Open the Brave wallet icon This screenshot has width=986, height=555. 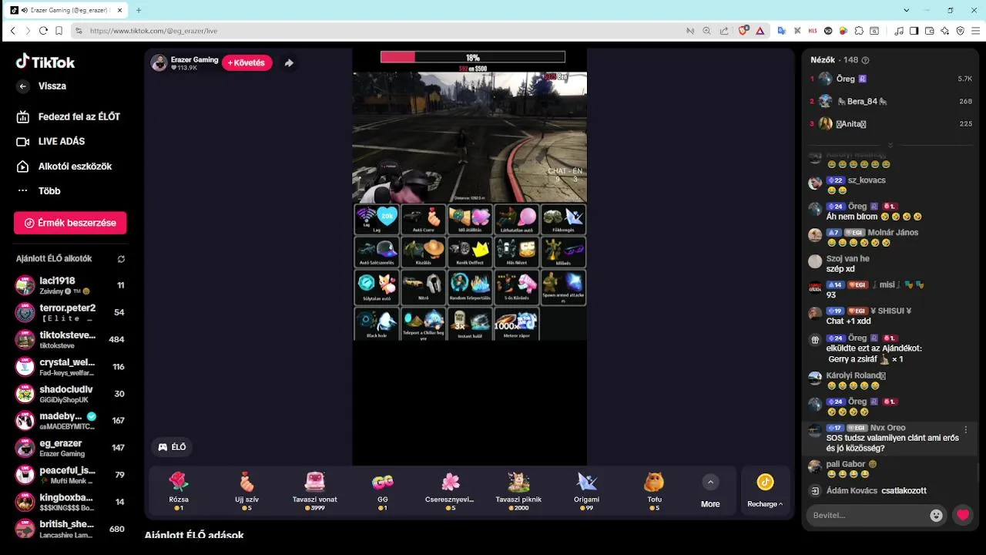point(929,31)
